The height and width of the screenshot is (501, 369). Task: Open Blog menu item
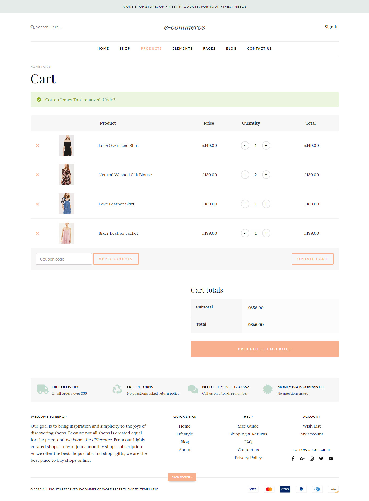click(231, 48)
